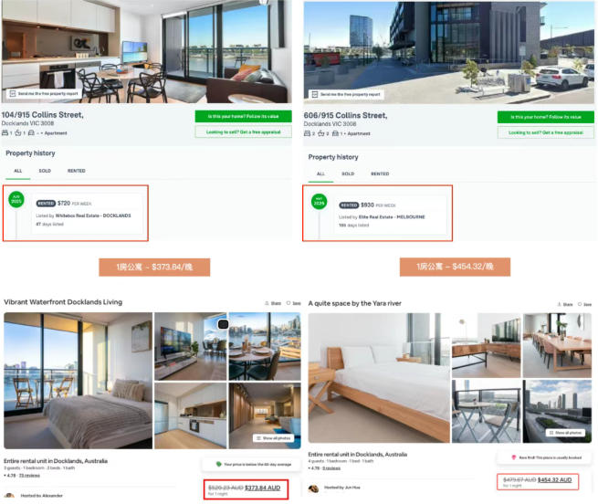This screenshot has width=598, height=504.
Task: Click Save heart on Yara river listing
Action: [580, 304]
